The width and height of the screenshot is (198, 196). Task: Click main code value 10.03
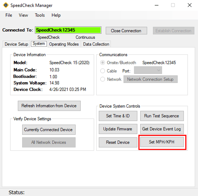click(54, 70)
